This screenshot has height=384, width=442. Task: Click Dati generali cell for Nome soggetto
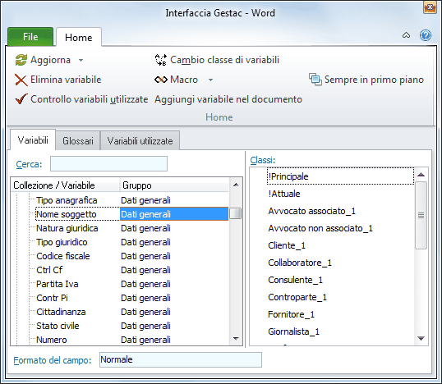pyautogui.click(x=174, y=214)
